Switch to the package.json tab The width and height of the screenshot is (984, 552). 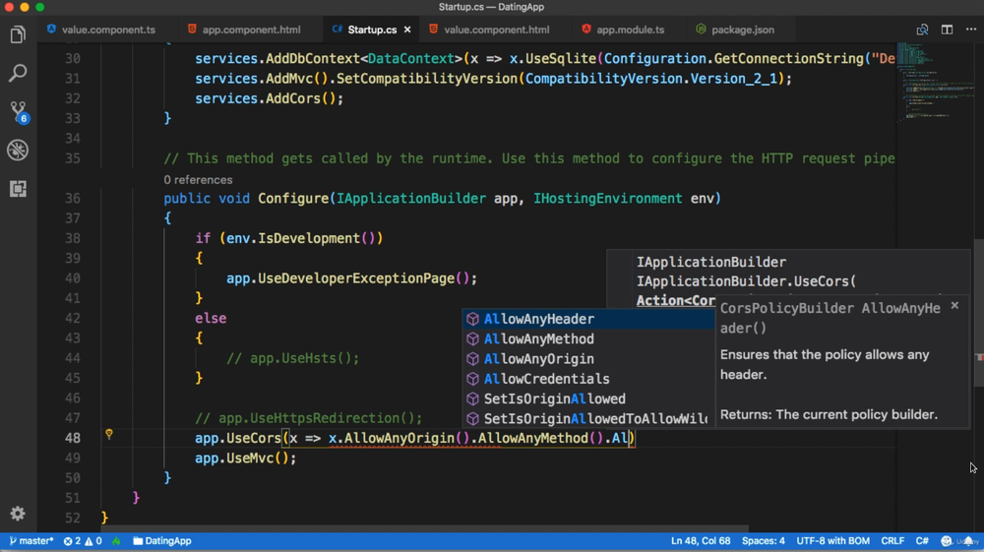742,30
